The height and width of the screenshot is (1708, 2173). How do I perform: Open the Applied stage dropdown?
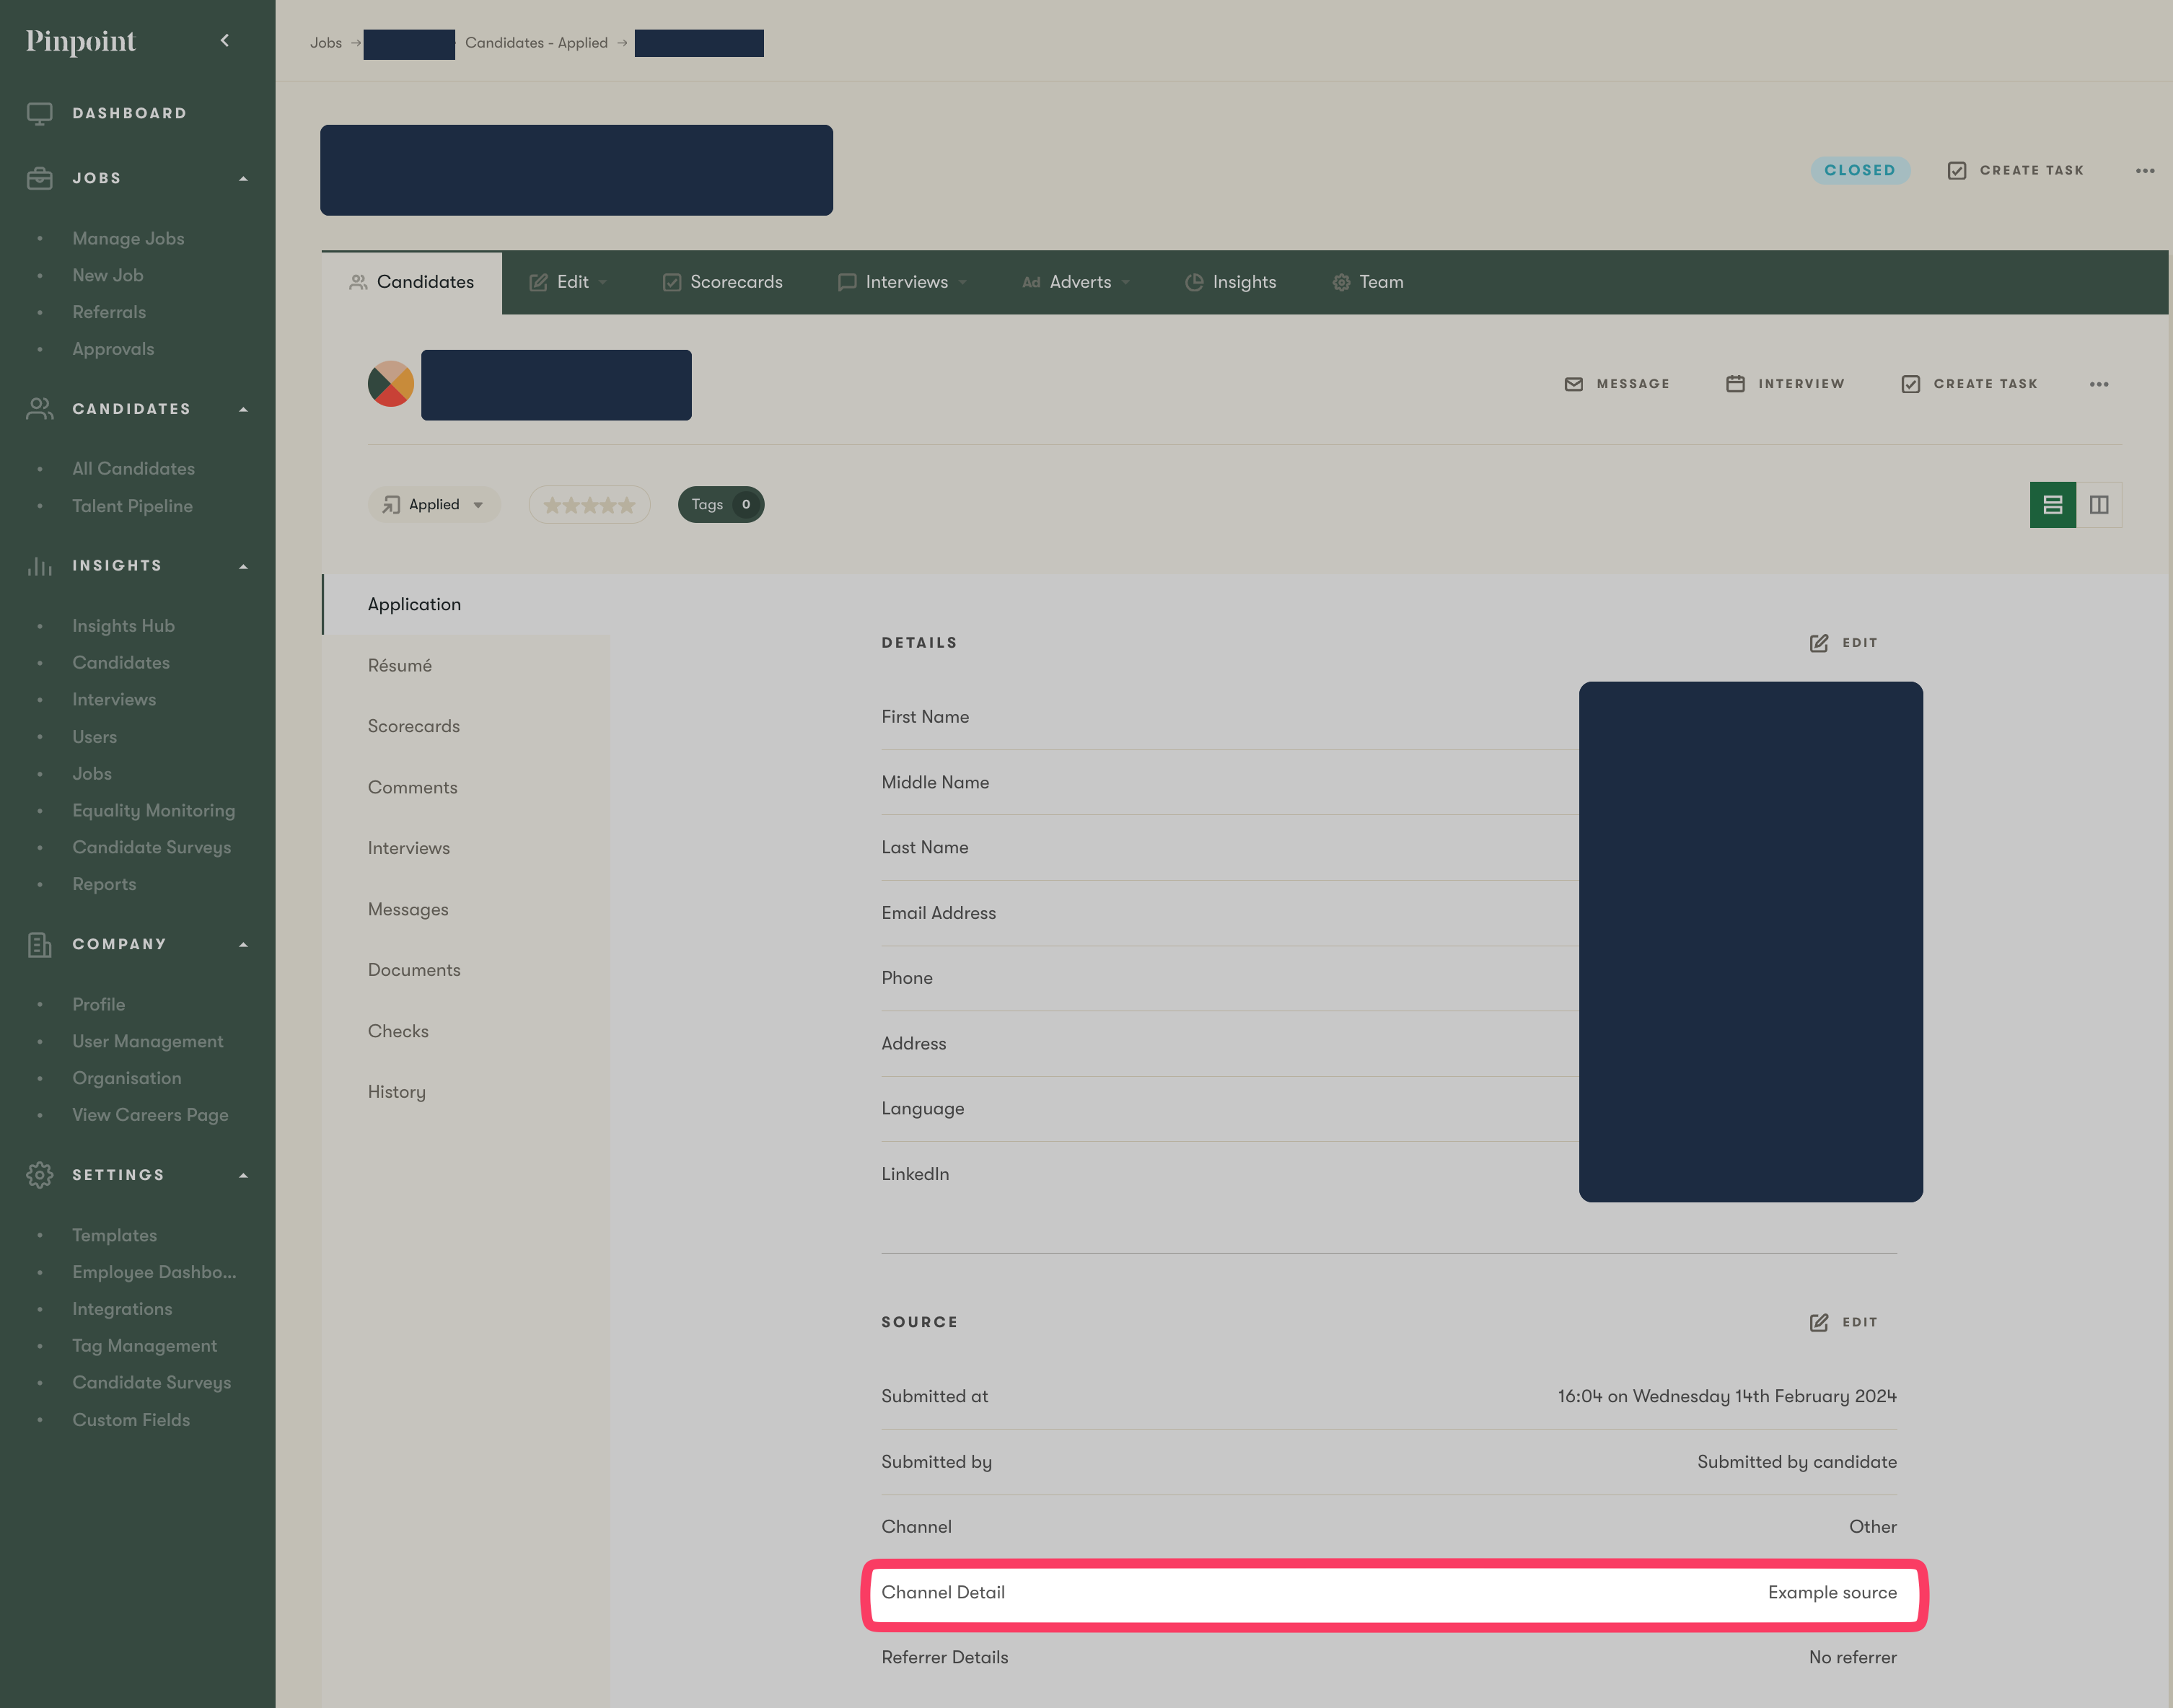click(x=434, y=505)
